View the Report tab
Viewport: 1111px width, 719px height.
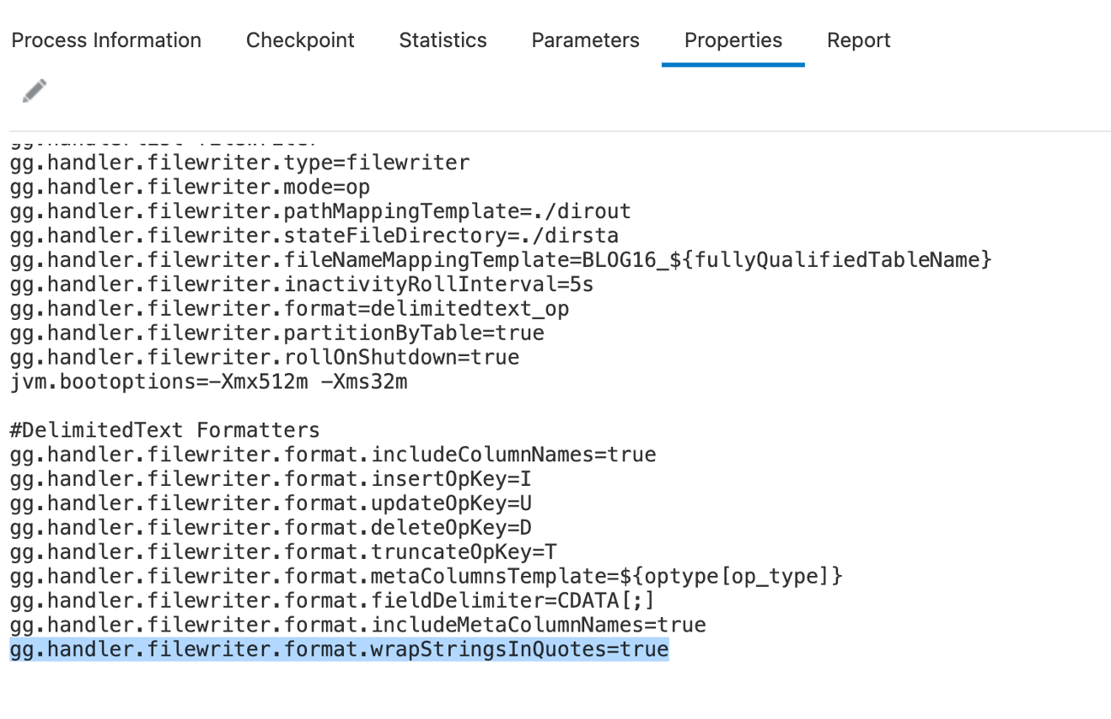[x=858, y=40]
